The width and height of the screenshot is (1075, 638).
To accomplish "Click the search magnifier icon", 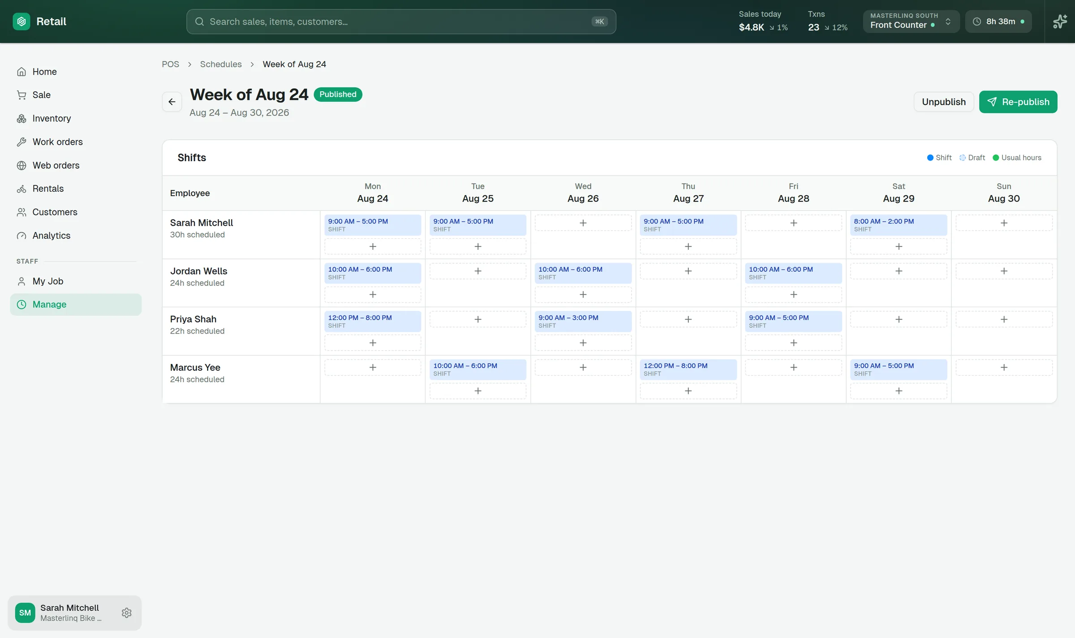I will (x=200, y=21).
